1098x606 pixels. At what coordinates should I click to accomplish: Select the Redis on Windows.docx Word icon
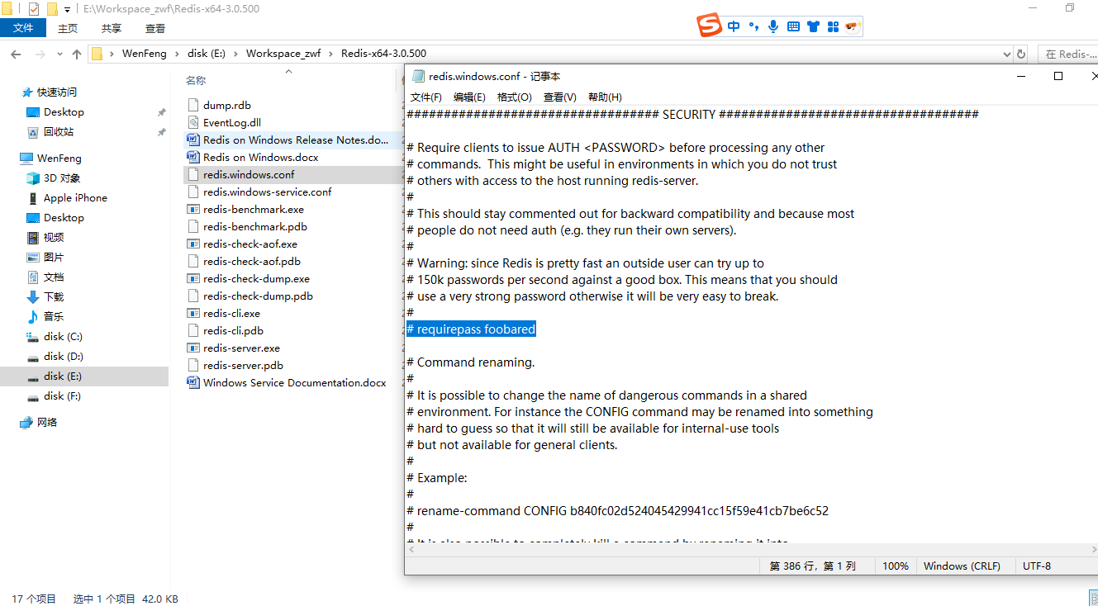[193, 158]
